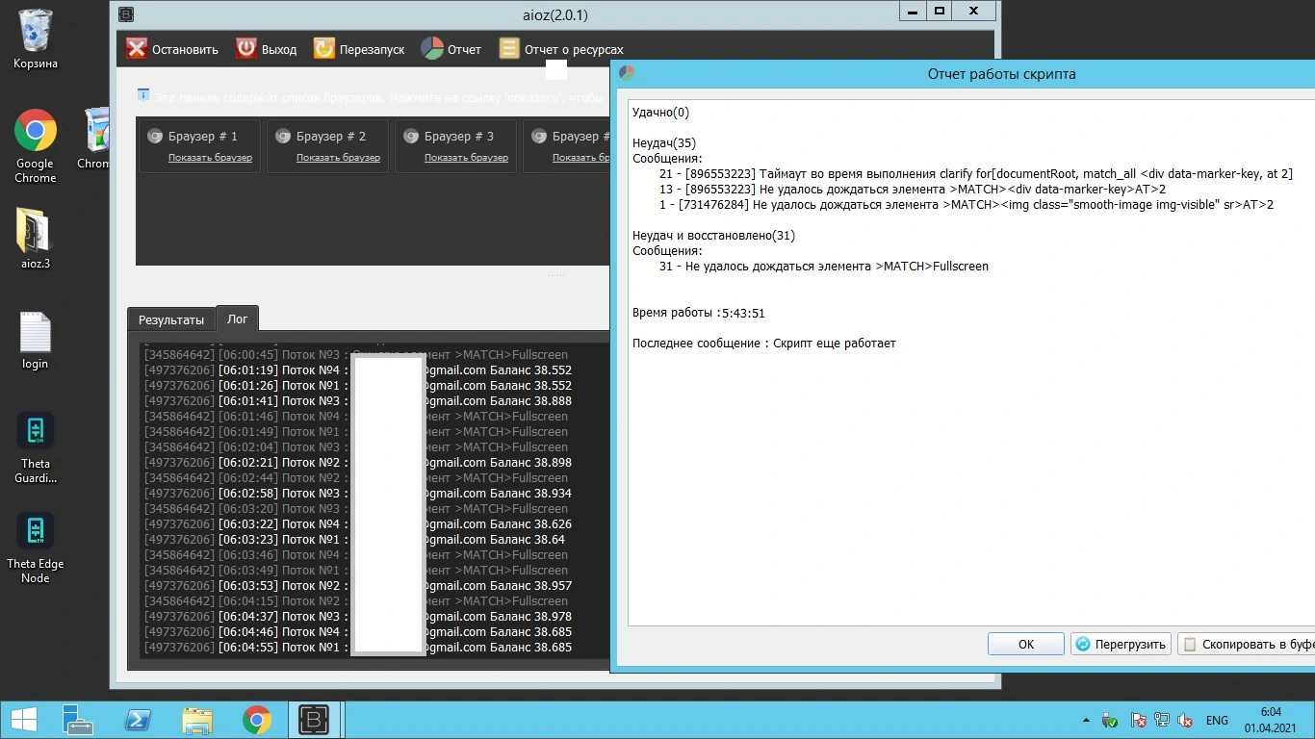Click the report message starting with 13 - [896553223]
This screenshot has width=1315, height=739.
[913, 190]
